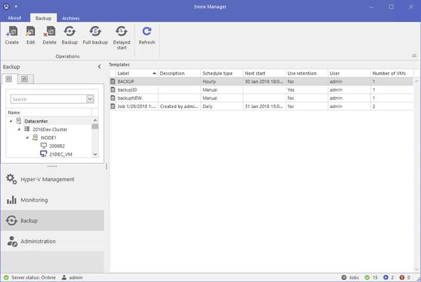Collapse the NODE1 tree node
Viewport: 421px width, 282px height.
click(x=28, y=138)
